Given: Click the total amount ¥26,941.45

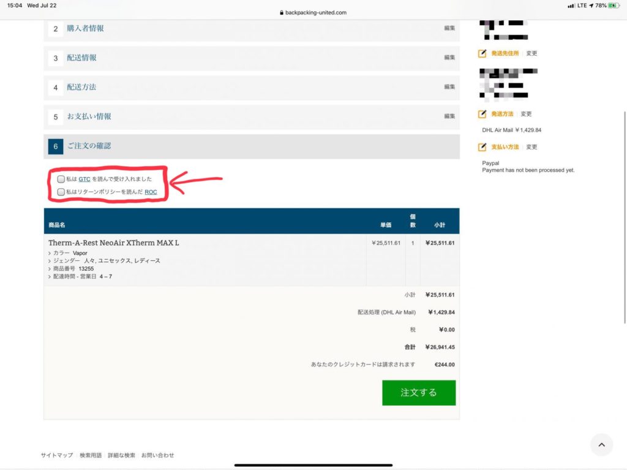Looking at the screenshot, I should point(440,347).
